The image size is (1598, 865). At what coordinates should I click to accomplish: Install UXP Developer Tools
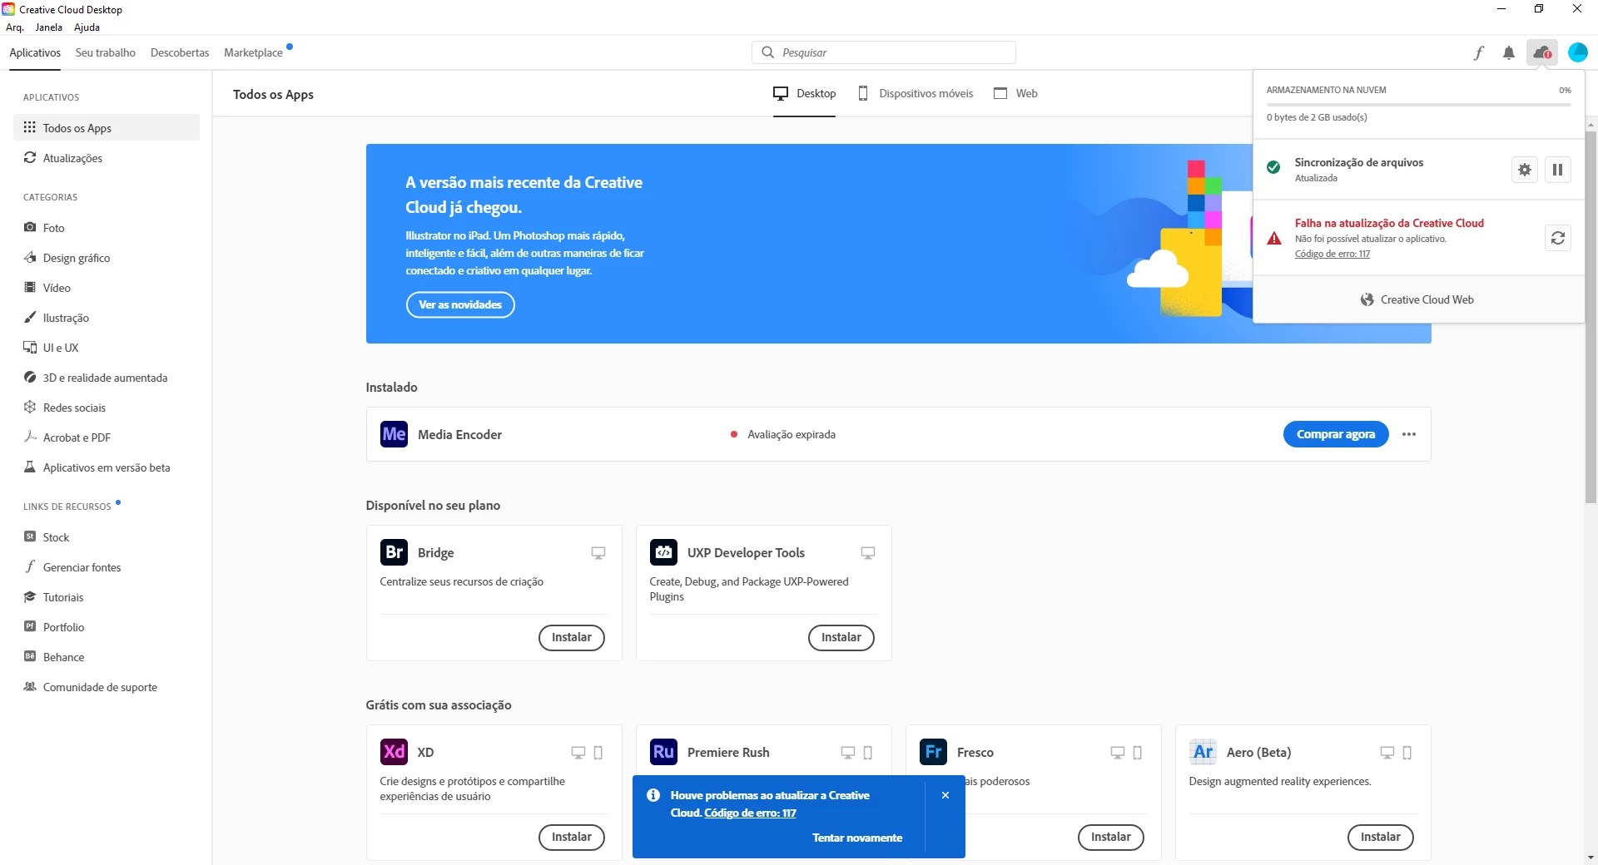pos(841,637)
